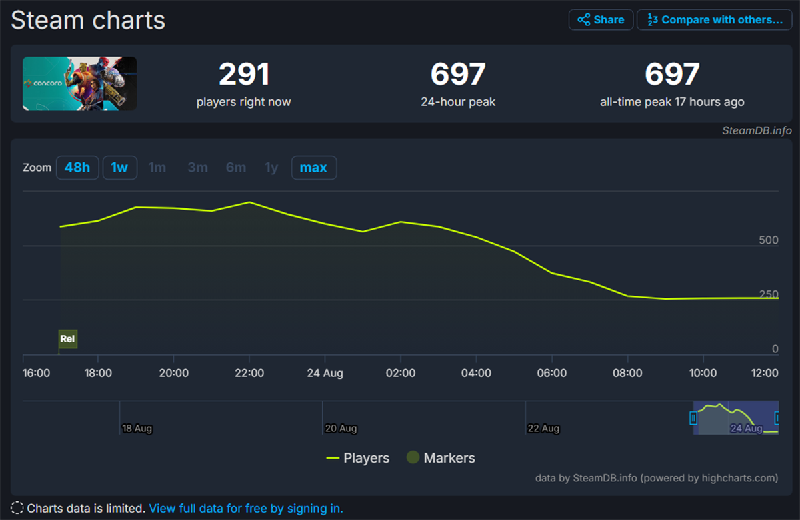This screenshot has height=520, width=800.
Task: Click the disabled 1m zoom option
Action: (x=157, y=168)
